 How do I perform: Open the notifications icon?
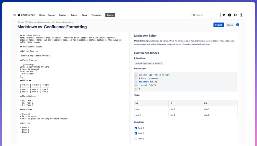coord(224,15)
